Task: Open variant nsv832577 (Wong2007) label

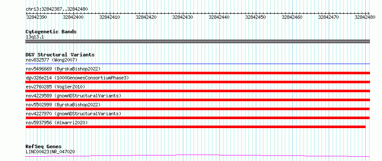Action: (x=52, y=60)
